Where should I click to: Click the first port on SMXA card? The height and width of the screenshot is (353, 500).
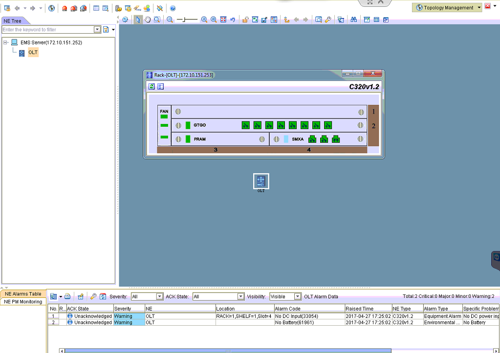coord(312,139)
